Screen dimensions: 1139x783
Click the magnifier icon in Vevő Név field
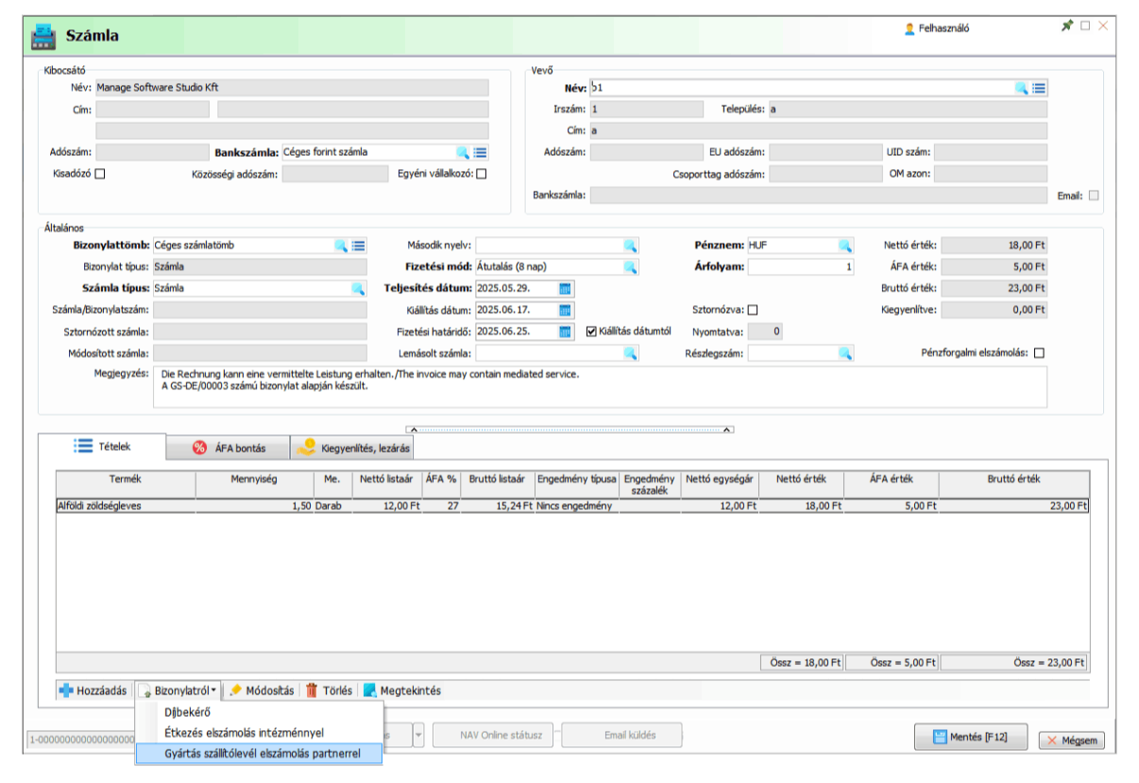[1021, 88]
